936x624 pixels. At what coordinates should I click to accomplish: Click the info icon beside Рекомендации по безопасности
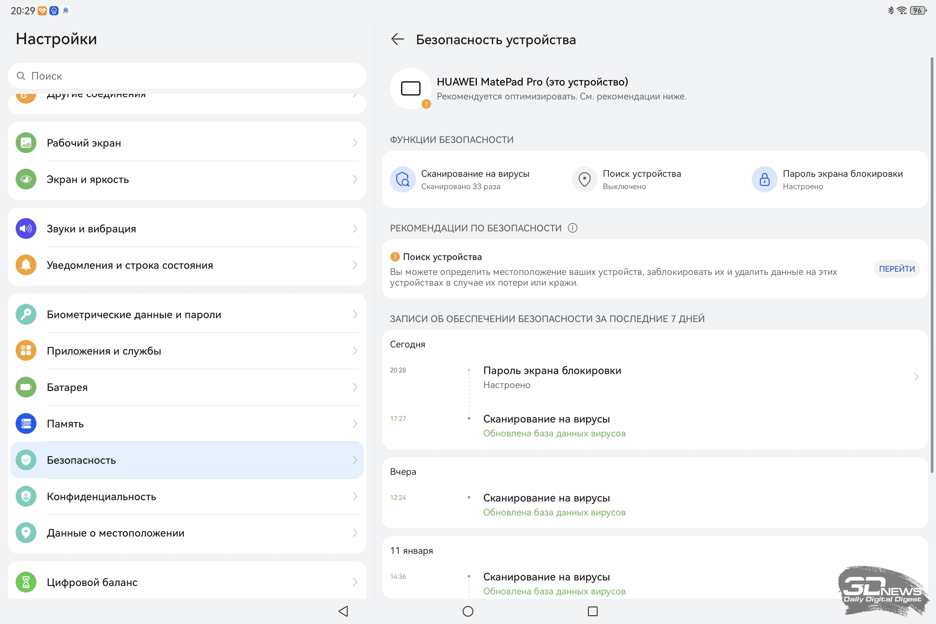click(x=572, y=228)
